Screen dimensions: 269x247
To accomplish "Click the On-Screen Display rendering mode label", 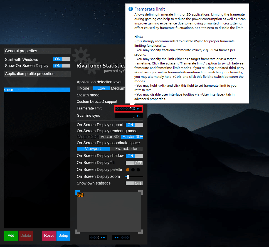I will 107,131.
